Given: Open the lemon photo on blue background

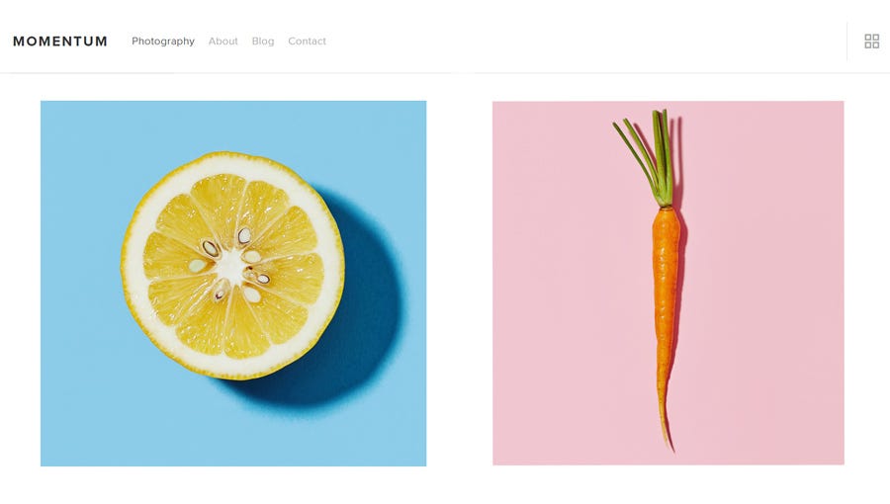Looking at the screenshot, I should (233, 284).
